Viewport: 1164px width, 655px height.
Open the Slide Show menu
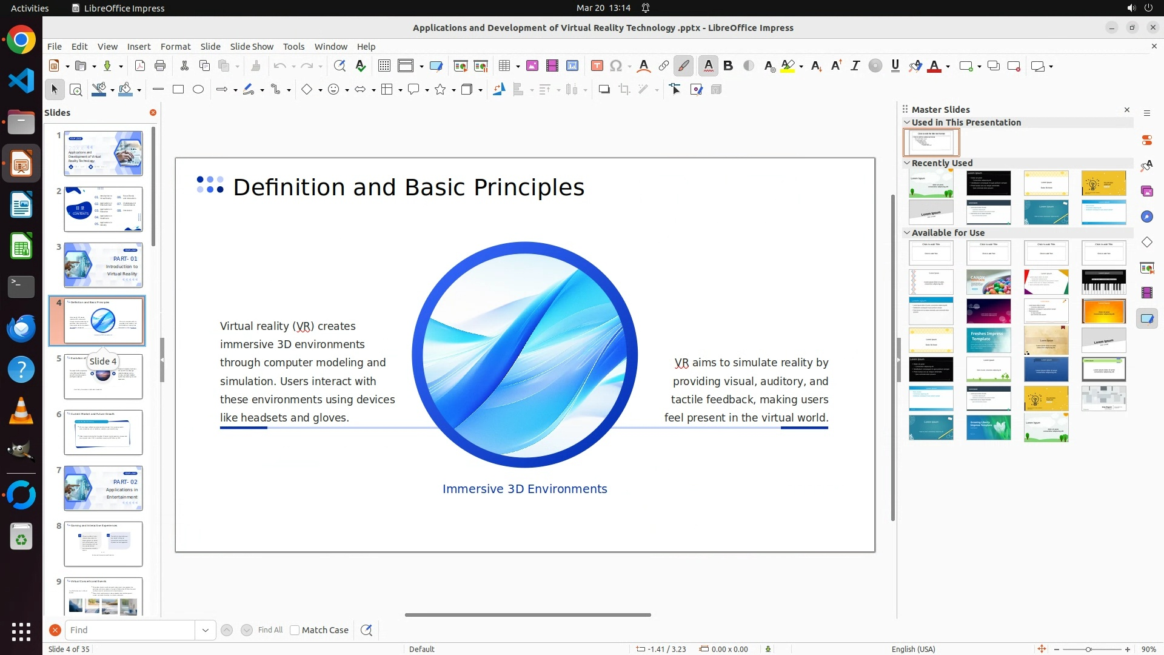(x=252, y=47)
